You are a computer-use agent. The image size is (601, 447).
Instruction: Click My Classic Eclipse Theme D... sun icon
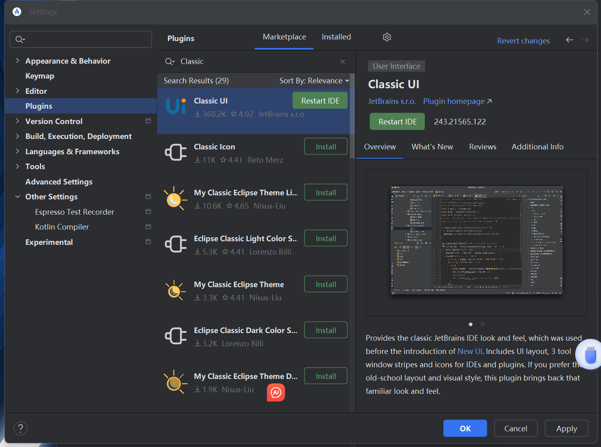[x=175, y=382]
